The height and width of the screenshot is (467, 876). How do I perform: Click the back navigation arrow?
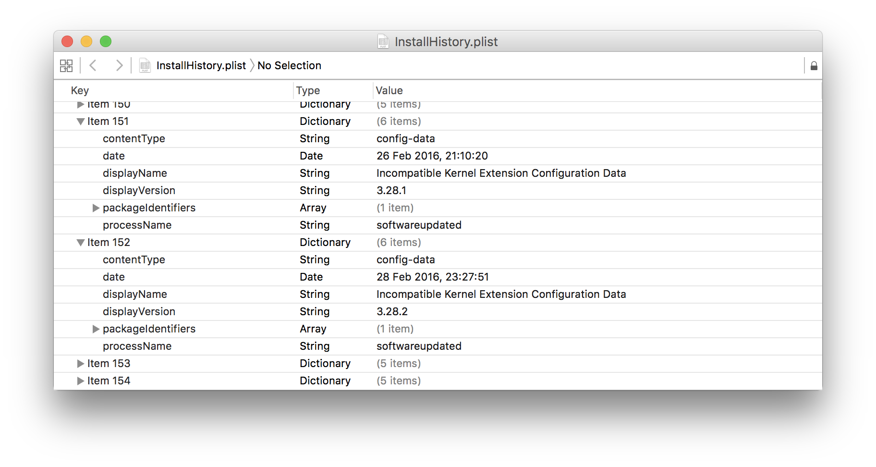tap(93, 65)
